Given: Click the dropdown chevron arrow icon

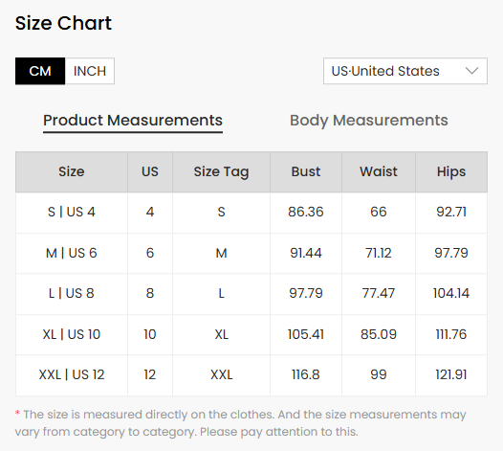Looking at the screenshot, I should click(471, 71).
